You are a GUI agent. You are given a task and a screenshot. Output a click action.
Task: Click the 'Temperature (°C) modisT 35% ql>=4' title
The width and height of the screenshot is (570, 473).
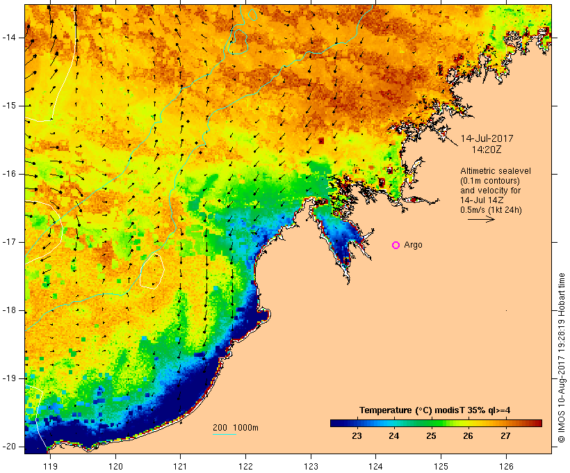coord(434,410)
